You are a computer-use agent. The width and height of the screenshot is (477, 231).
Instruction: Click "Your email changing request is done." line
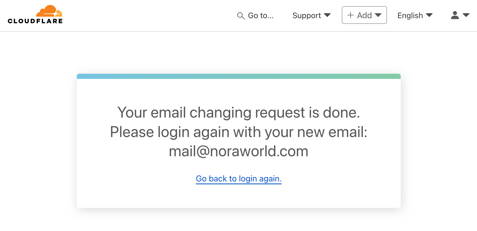[x=238, y=112]
